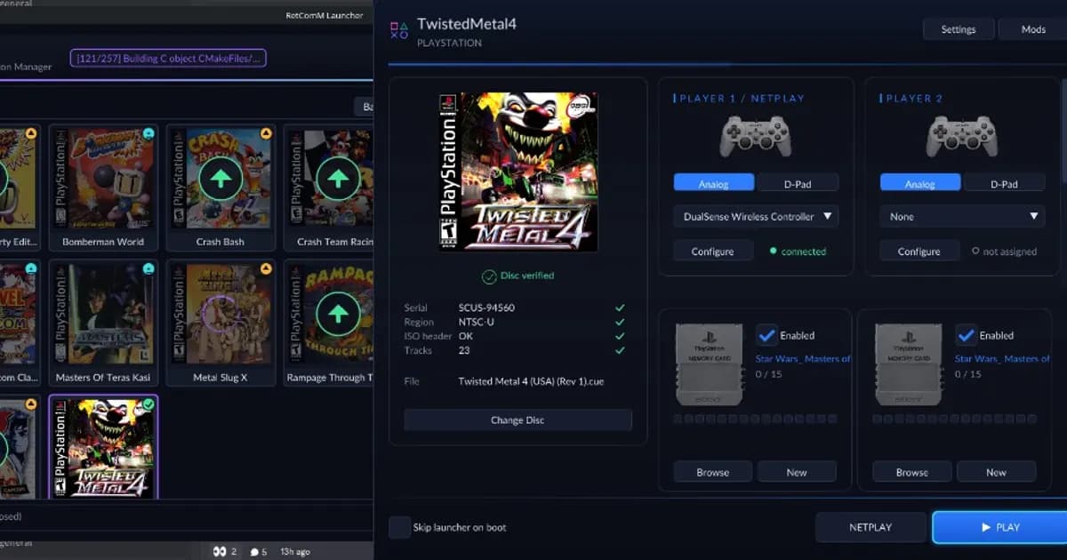The height and width of the screenshot is (560, 1067).
Task: Click the comments bubble icon showing 5
Action: coord(253,552)
